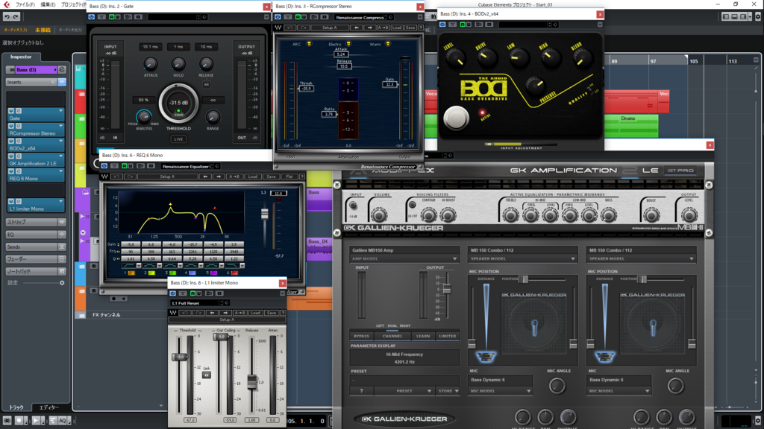The image size is (764, 429).
Task: Bypass the RCompressor Stereo plugin window
Action: [278, 17]
